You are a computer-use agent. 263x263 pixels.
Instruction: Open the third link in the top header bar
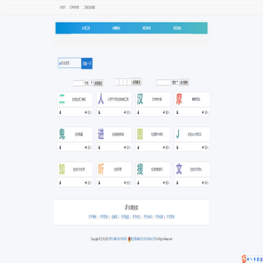coord(89,7)
